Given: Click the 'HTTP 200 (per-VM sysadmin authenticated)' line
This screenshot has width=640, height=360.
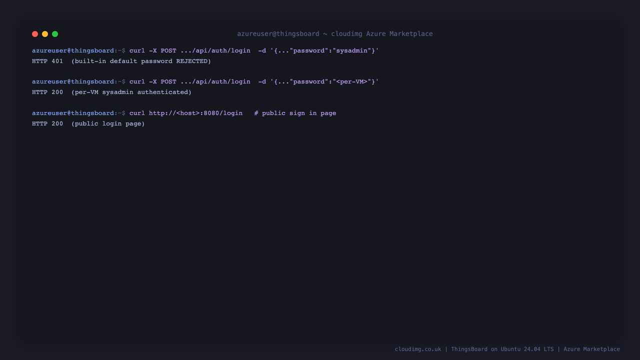Looking at the screenshot, I should pos(111,92).
